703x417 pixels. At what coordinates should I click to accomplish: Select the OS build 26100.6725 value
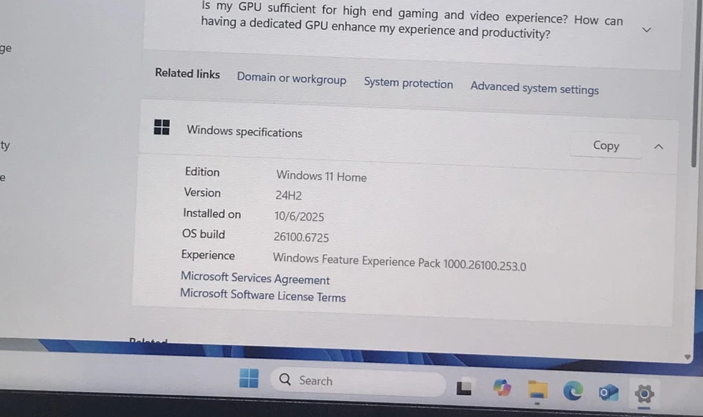pyautogui.click(x=301, y=237)
